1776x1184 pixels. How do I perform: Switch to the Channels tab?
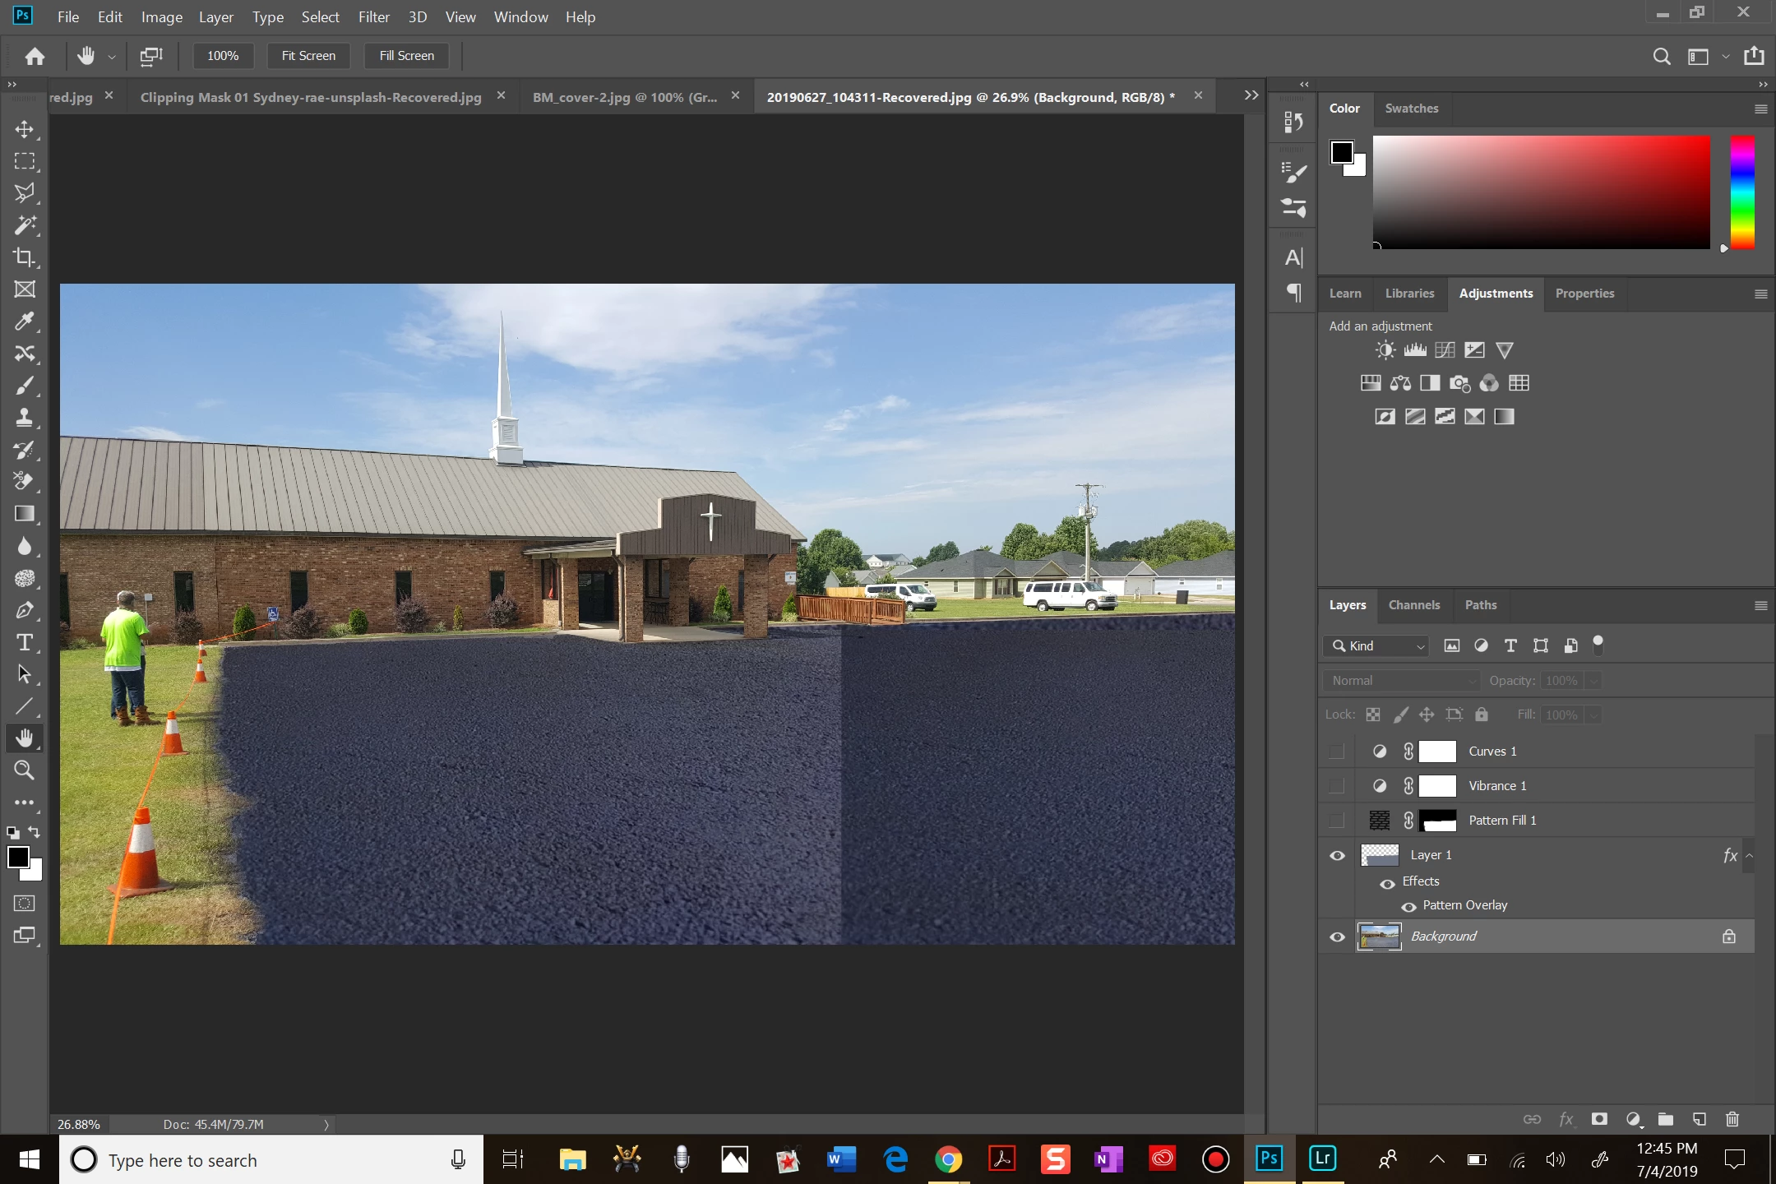point(1413,605)
